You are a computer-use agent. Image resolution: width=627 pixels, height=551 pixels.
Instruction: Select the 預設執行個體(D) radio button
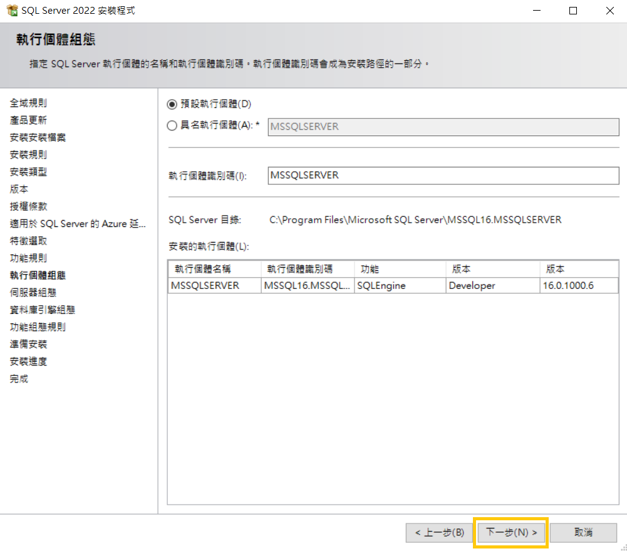pos(172,105)
